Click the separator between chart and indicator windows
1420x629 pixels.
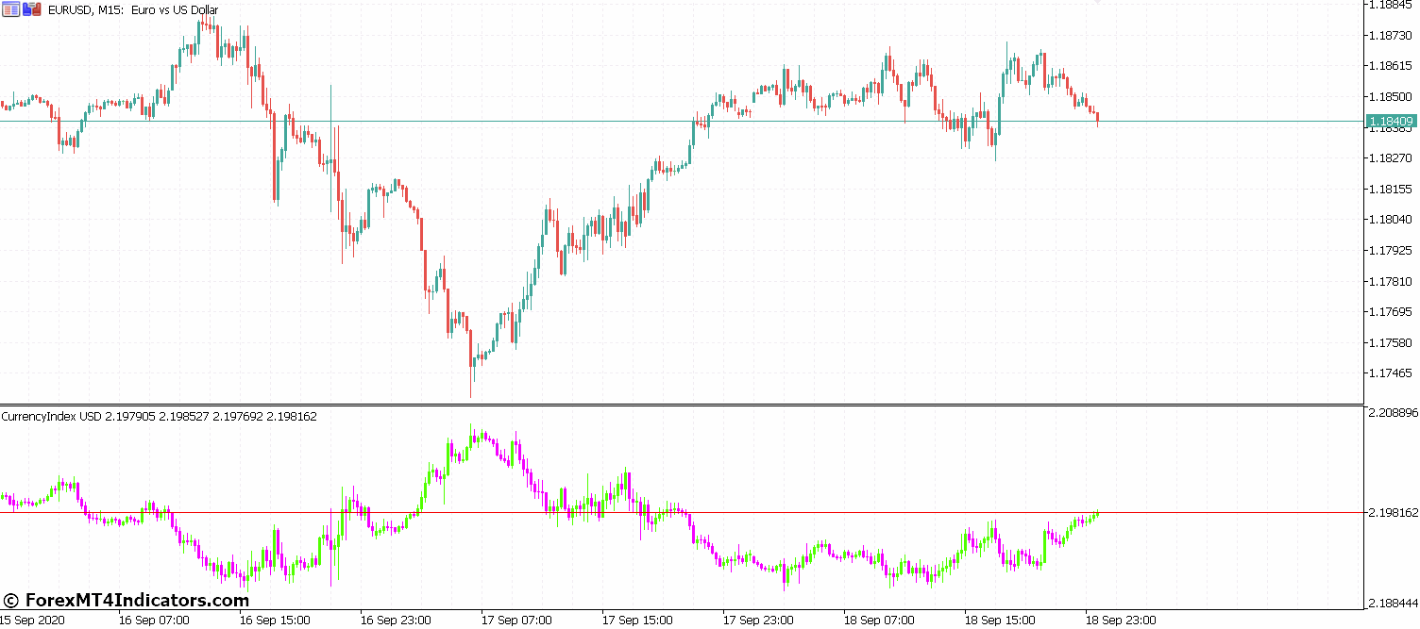coord(661,404)
